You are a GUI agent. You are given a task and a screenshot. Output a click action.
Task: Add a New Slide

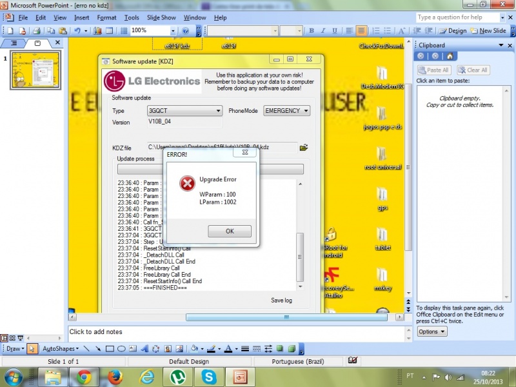pyautogui.click(x=488, y=31)
